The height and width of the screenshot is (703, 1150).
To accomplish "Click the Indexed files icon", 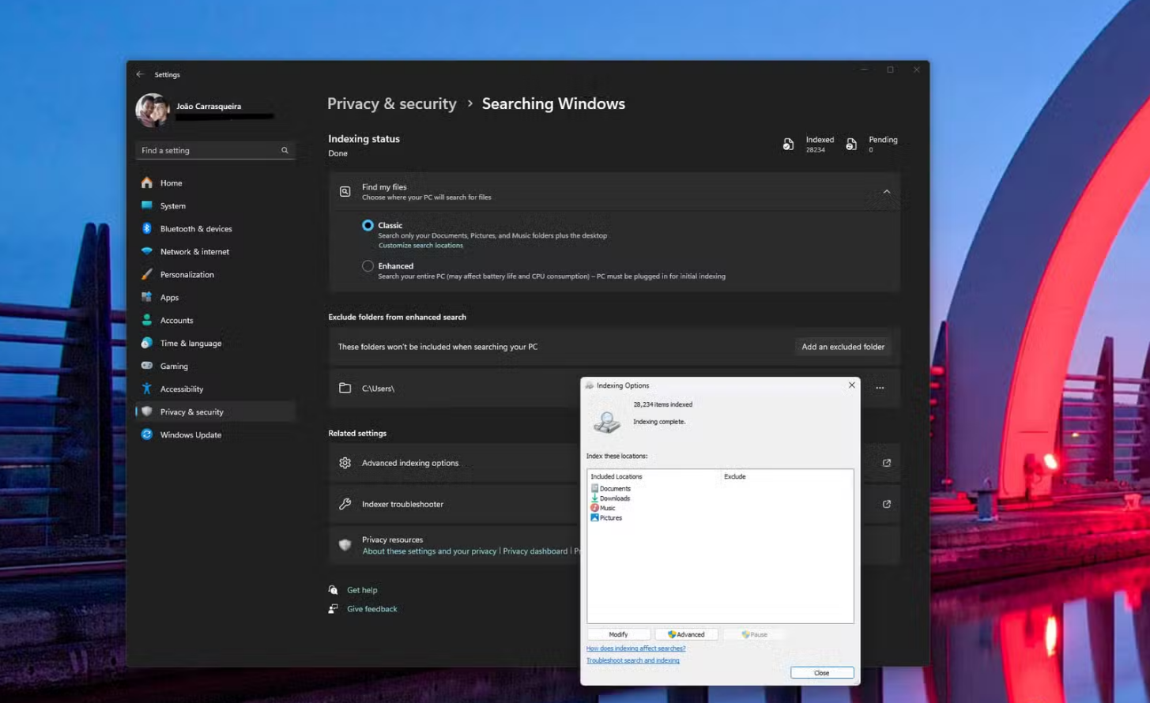I will 788,144.
